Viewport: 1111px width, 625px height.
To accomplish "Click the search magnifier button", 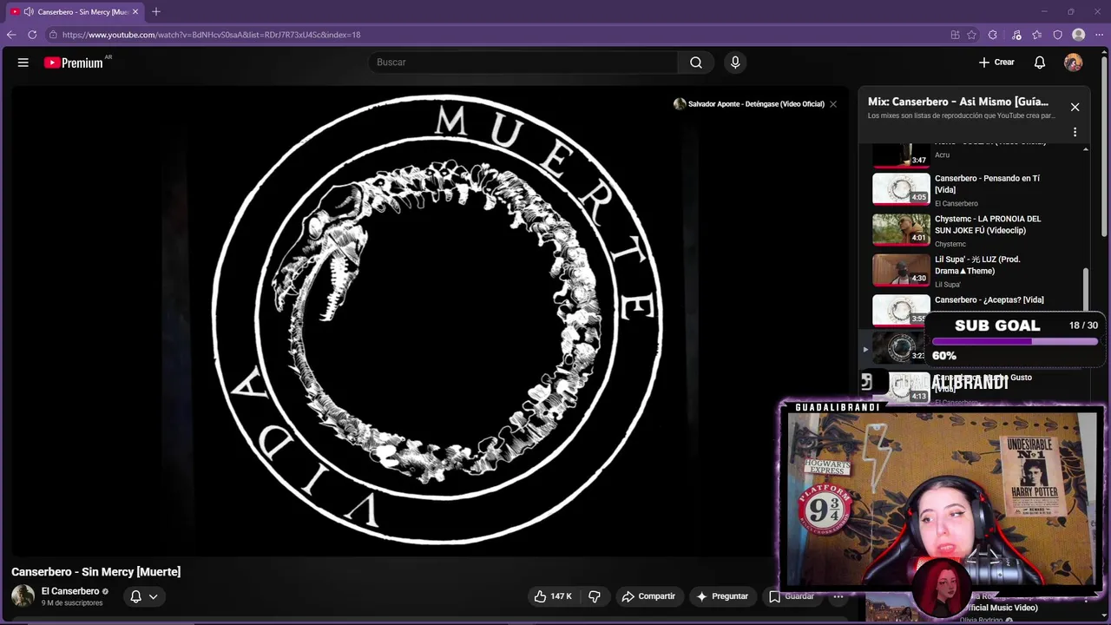I will coord(696,62).
